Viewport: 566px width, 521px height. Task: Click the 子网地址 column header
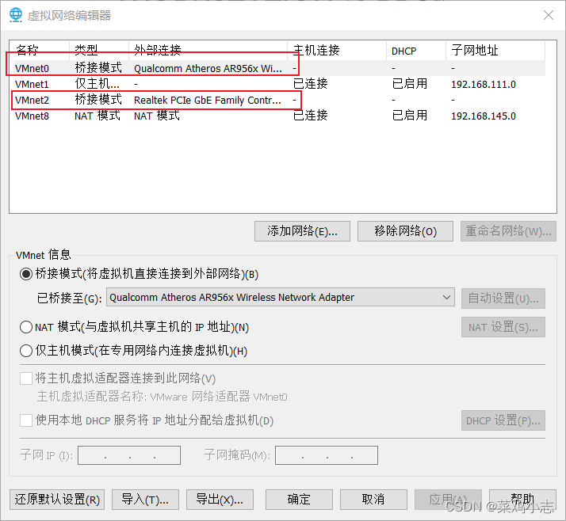pos(495,50)
